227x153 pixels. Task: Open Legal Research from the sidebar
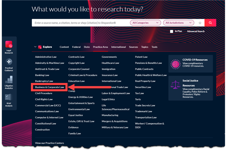(9, 47)
